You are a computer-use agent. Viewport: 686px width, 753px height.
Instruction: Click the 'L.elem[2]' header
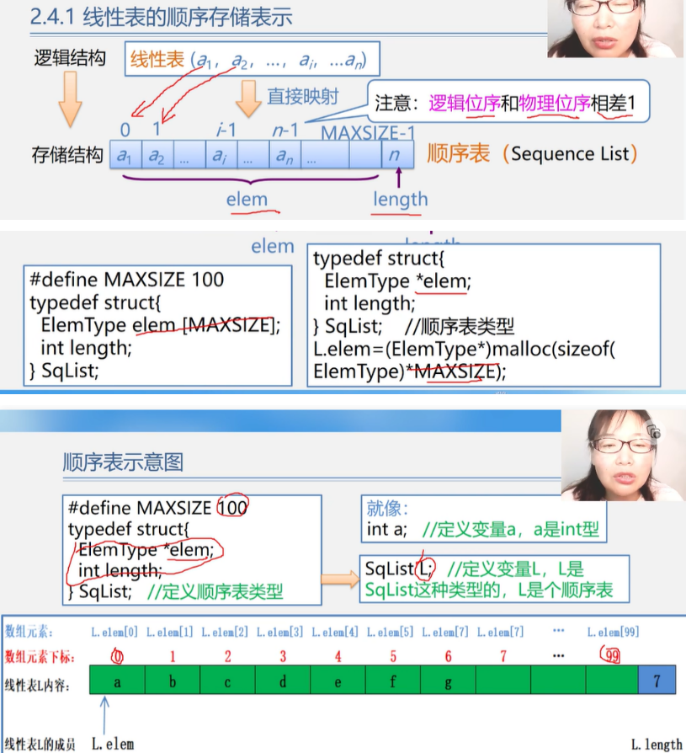(225, 632)
